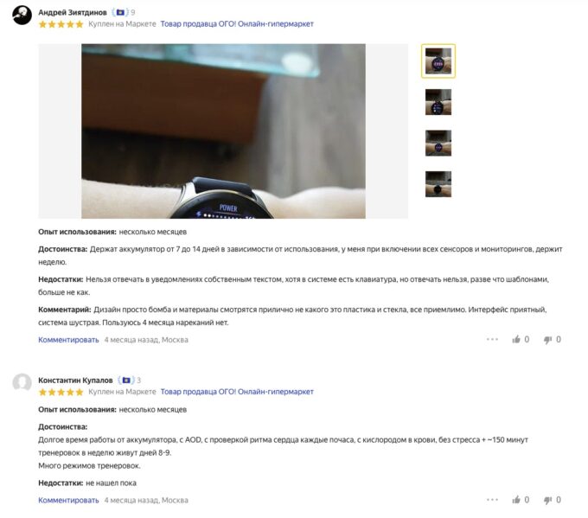Open three-dot menu on Константин's review
Viewport: 588px width, 518px height.
point(492,500)
